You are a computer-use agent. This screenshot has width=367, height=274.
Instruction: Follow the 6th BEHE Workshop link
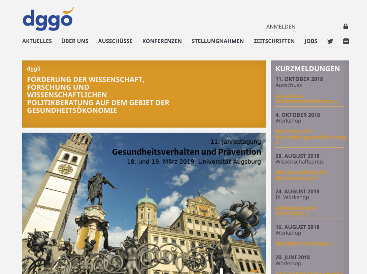pos(304,243)
